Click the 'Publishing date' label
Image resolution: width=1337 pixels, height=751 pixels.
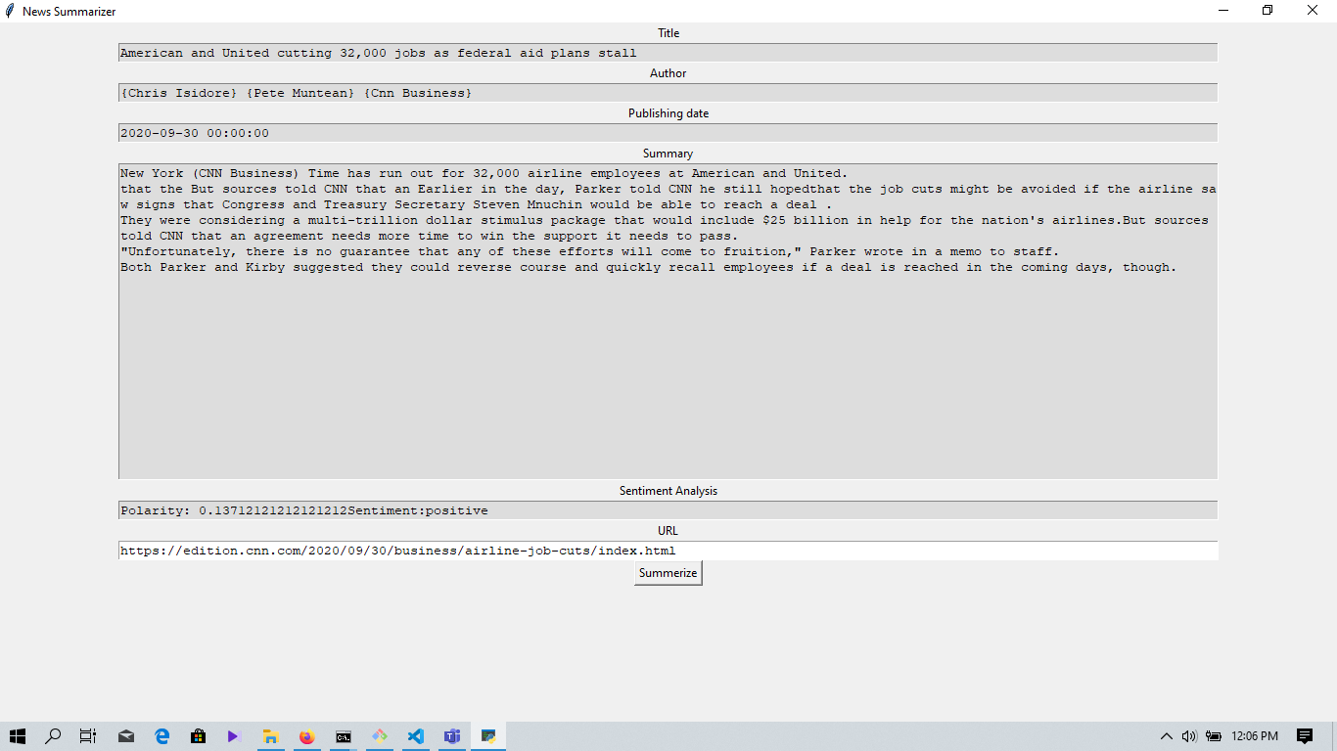(x=668, y=113)
